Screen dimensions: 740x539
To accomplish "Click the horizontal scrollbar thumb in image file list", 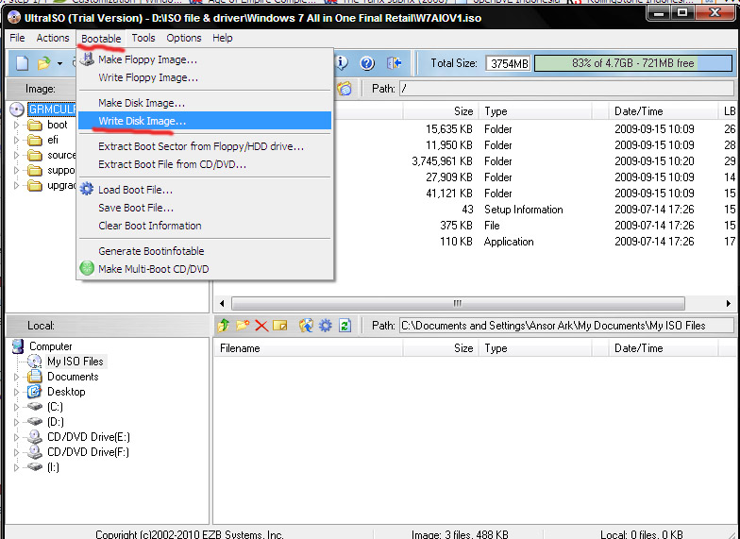I will point(457,303).
